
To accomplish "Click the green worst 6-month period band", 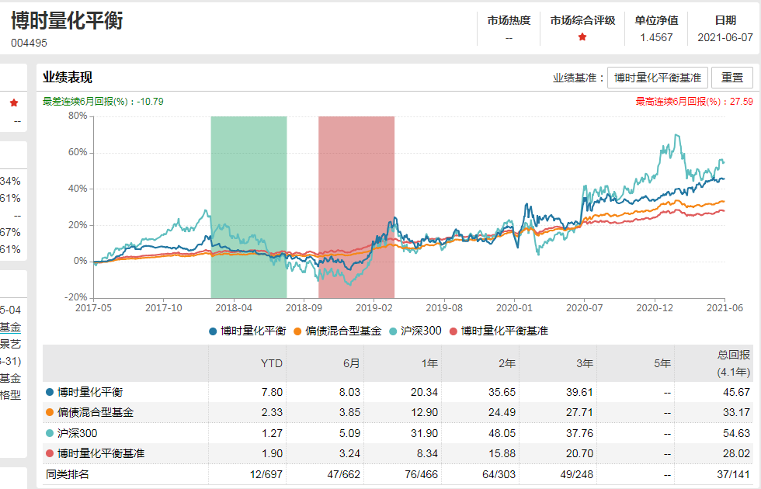I will point(248,206).
